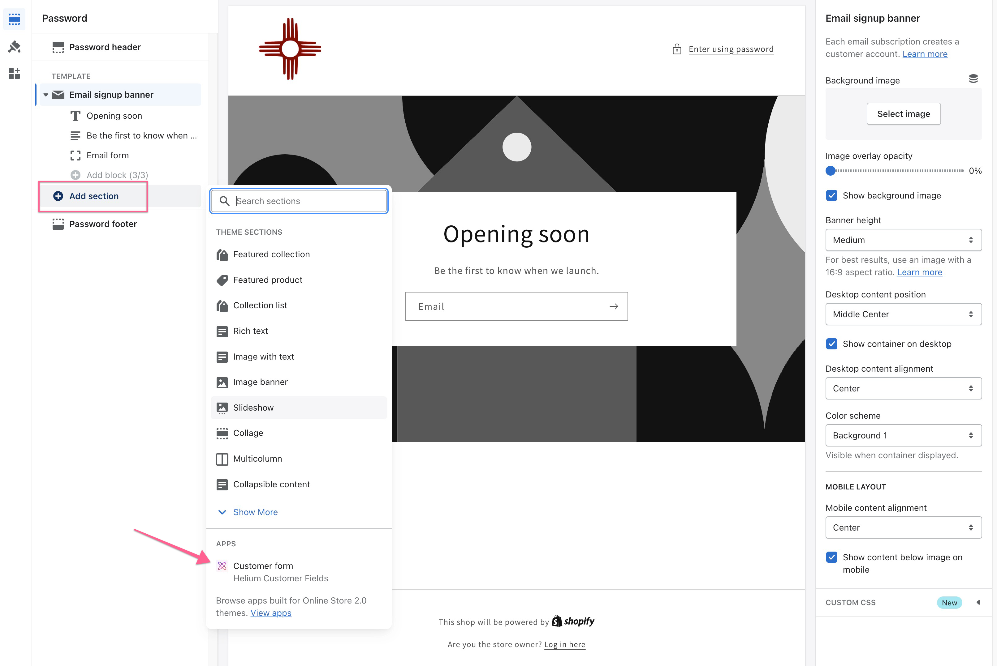
Task: Select Color scheme dropdown
Action: (903, 435)
